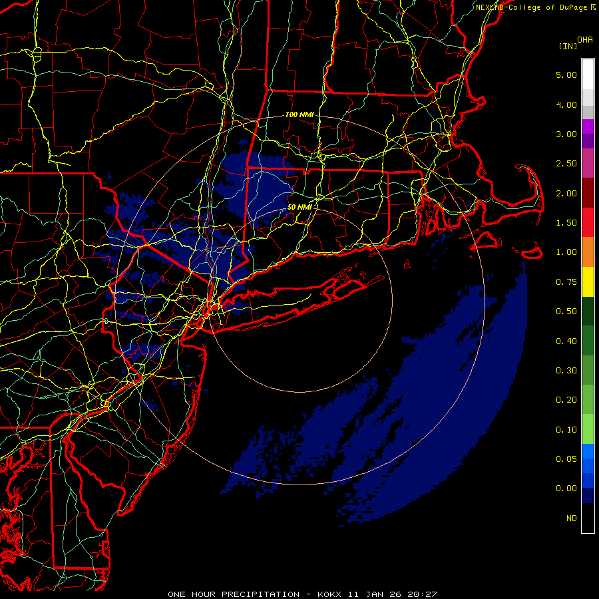Select the yellow legend swatch
Screen dimensions: 599x599
click(588, 282)
